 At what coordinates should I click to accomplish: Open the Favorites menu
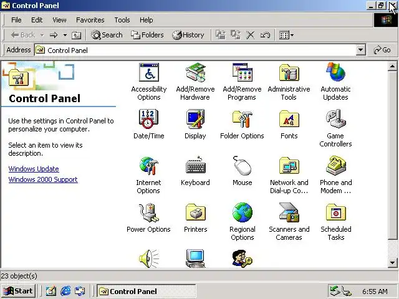coord(90,20)
